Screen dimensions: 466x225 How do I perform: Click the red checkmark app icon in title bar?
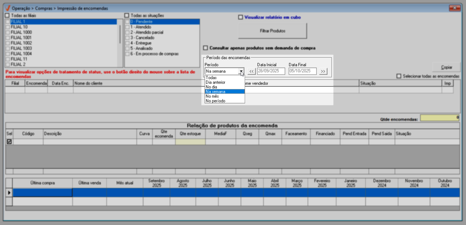point(8,8)
